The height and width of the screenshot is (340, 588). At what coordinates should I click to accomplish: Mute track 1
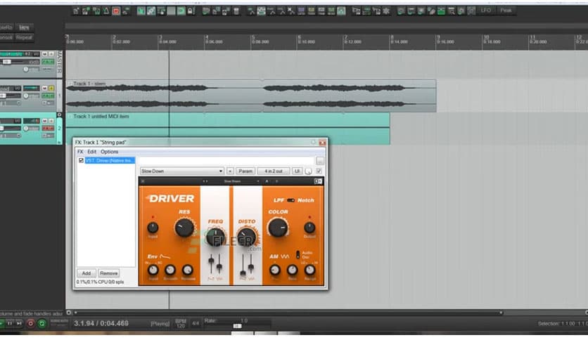44,89
